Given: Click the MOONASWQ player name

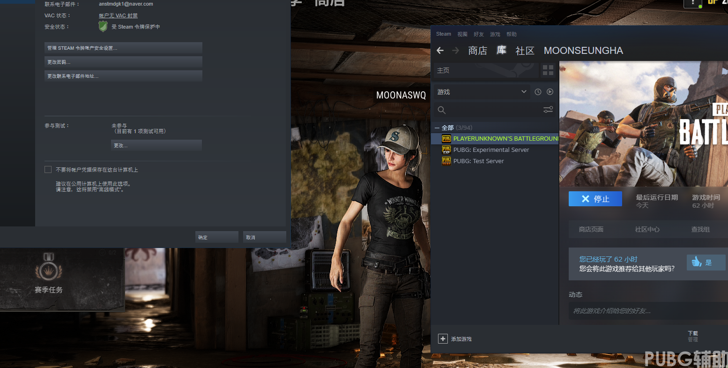Looking at the screenshot, I should coord(401,95).
